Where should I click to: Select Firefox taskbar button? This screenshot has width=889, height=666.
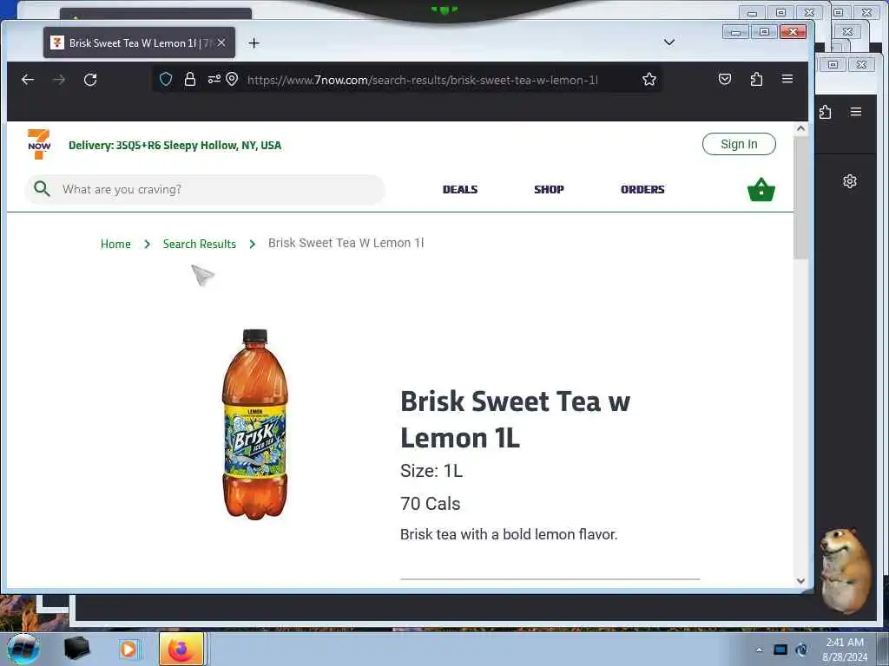pos(181,649)
